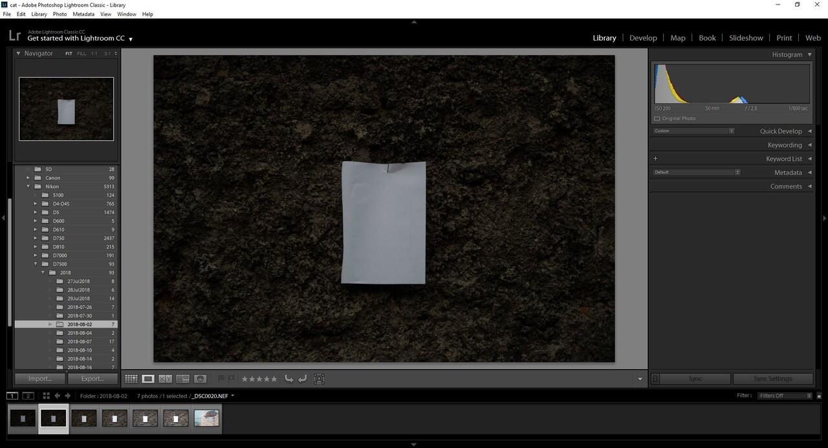Expand the Quick Develop panel
The image size is (828, 448).
click(x=809, y=131)
